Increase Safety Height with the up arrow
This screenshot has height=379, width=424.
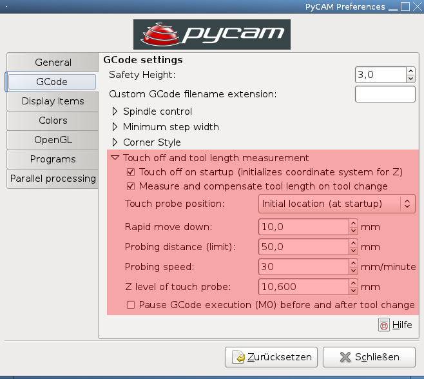pyautogui.click(x=410, y=72)
